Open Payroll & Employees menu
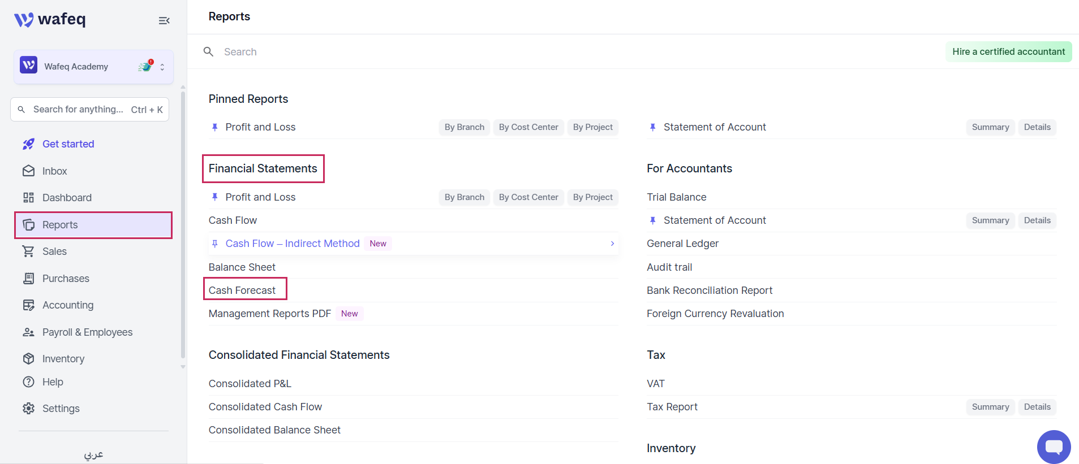Image resolution: width=1079 pixels, height=464 pixels. coord(87,332)
